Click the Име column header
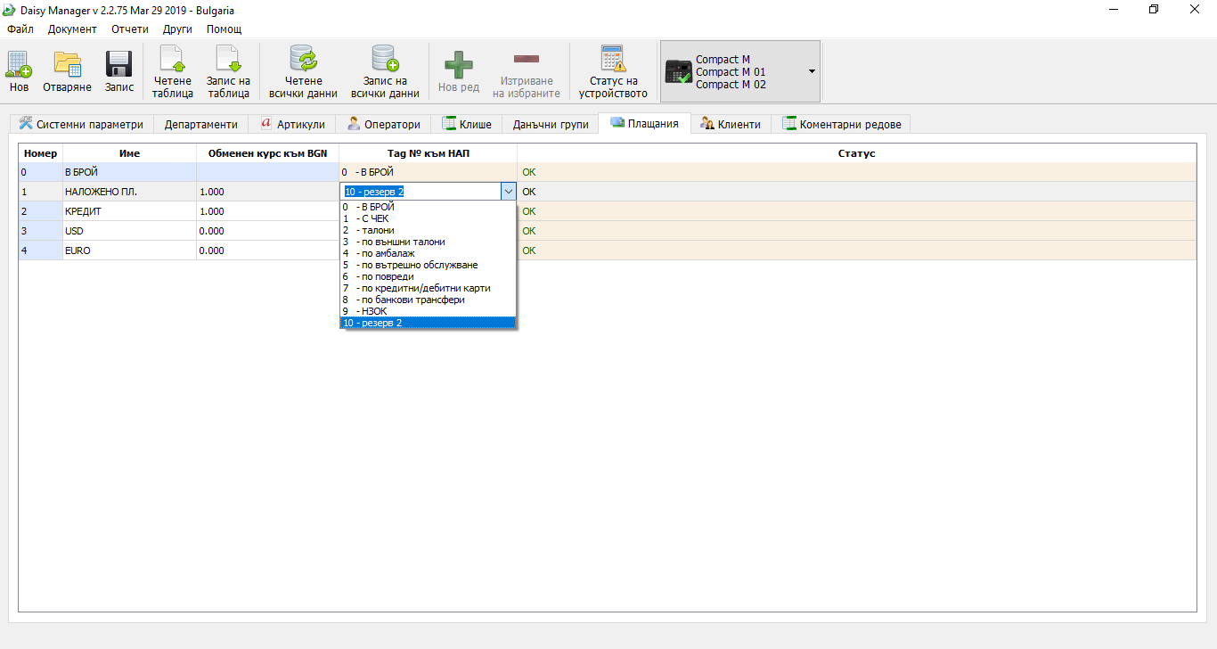Viewport: 1217px width, 649px height. tap(130, 153)
